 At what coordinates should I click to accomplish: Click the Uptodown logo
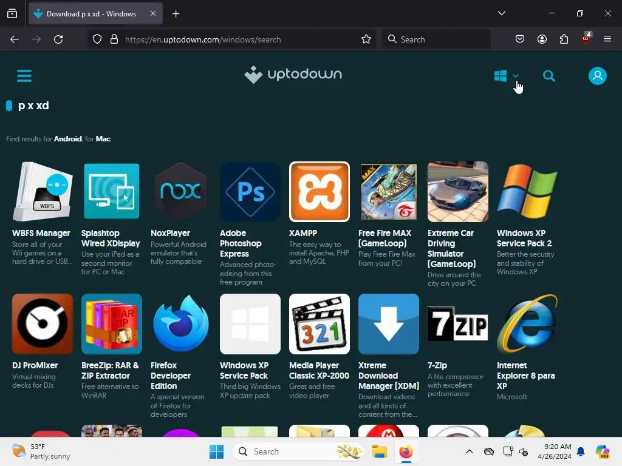click(293, 75)
